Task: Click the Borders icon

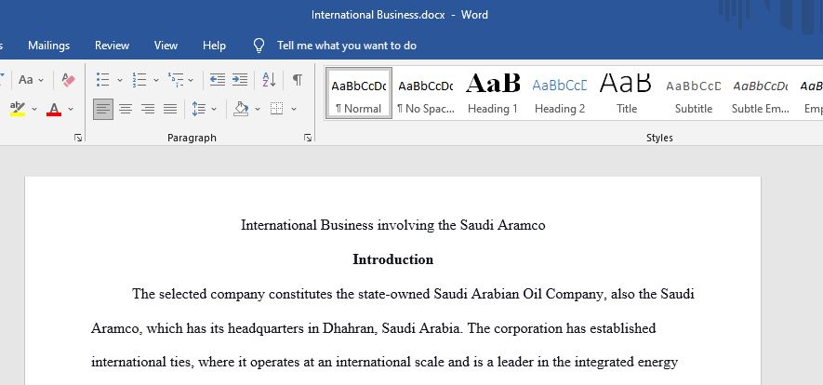Action: coord(276,109)
